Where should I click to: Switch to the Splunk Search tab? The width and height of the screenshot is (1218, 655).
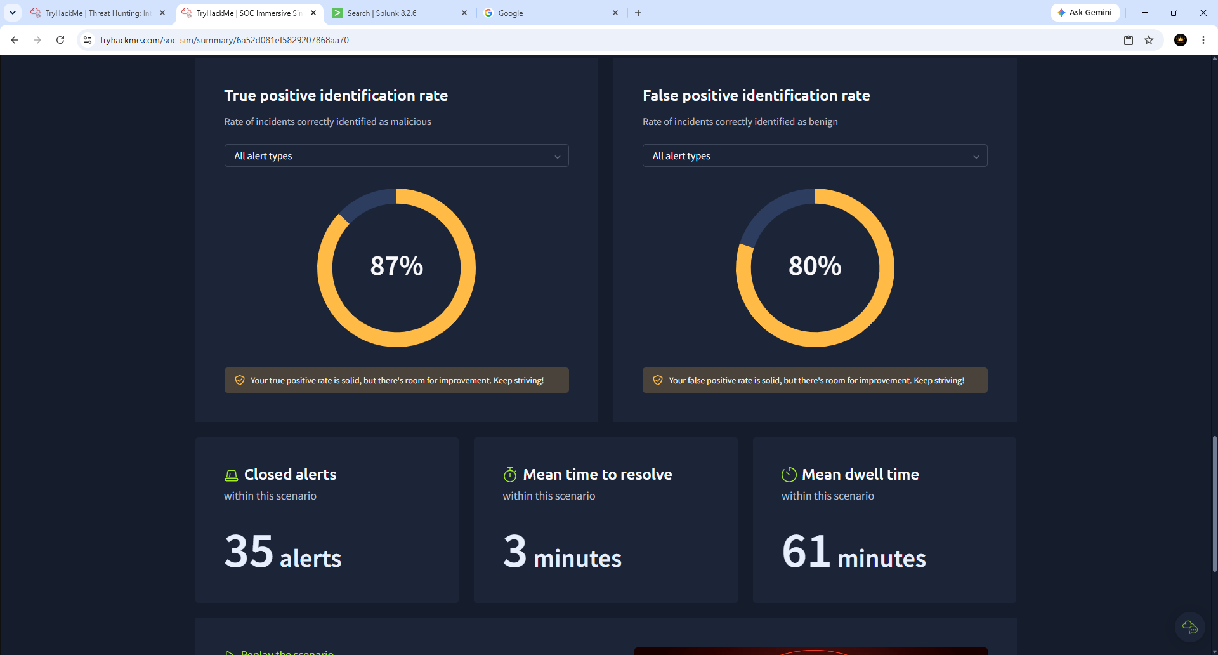(x=400, y=13)
